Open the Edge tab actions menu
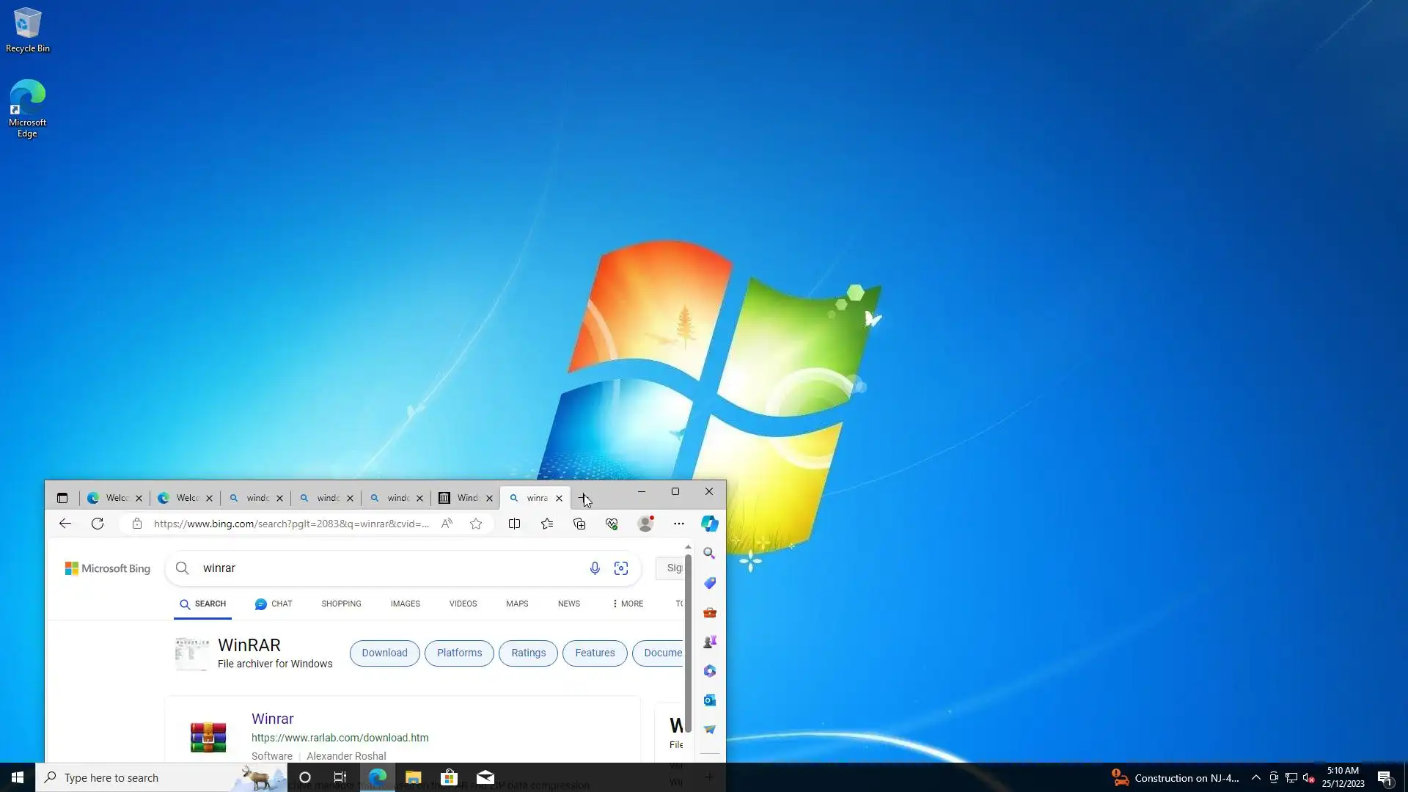This screenshot has width=1408, height=792. click(62, 498)
